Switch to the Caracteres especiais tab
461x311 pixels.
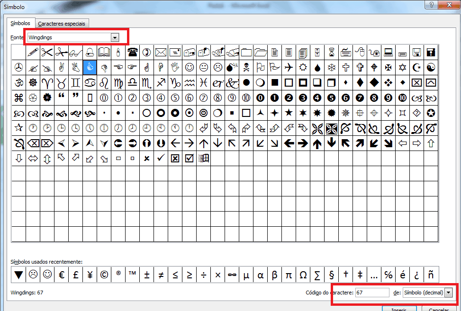tap(62, 23)
